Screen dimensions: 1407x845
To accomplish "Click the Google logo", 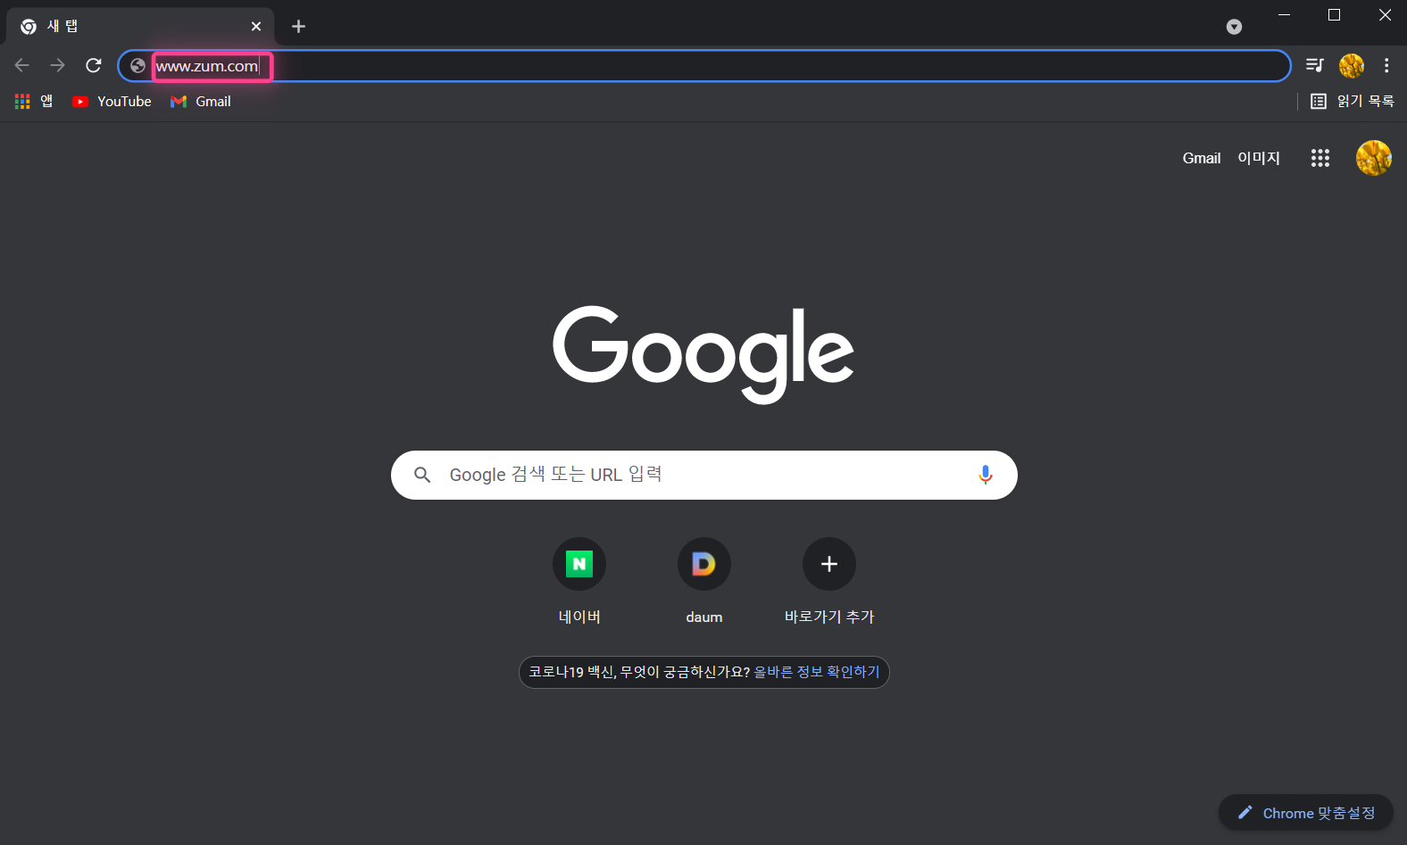I will point(703,354).
